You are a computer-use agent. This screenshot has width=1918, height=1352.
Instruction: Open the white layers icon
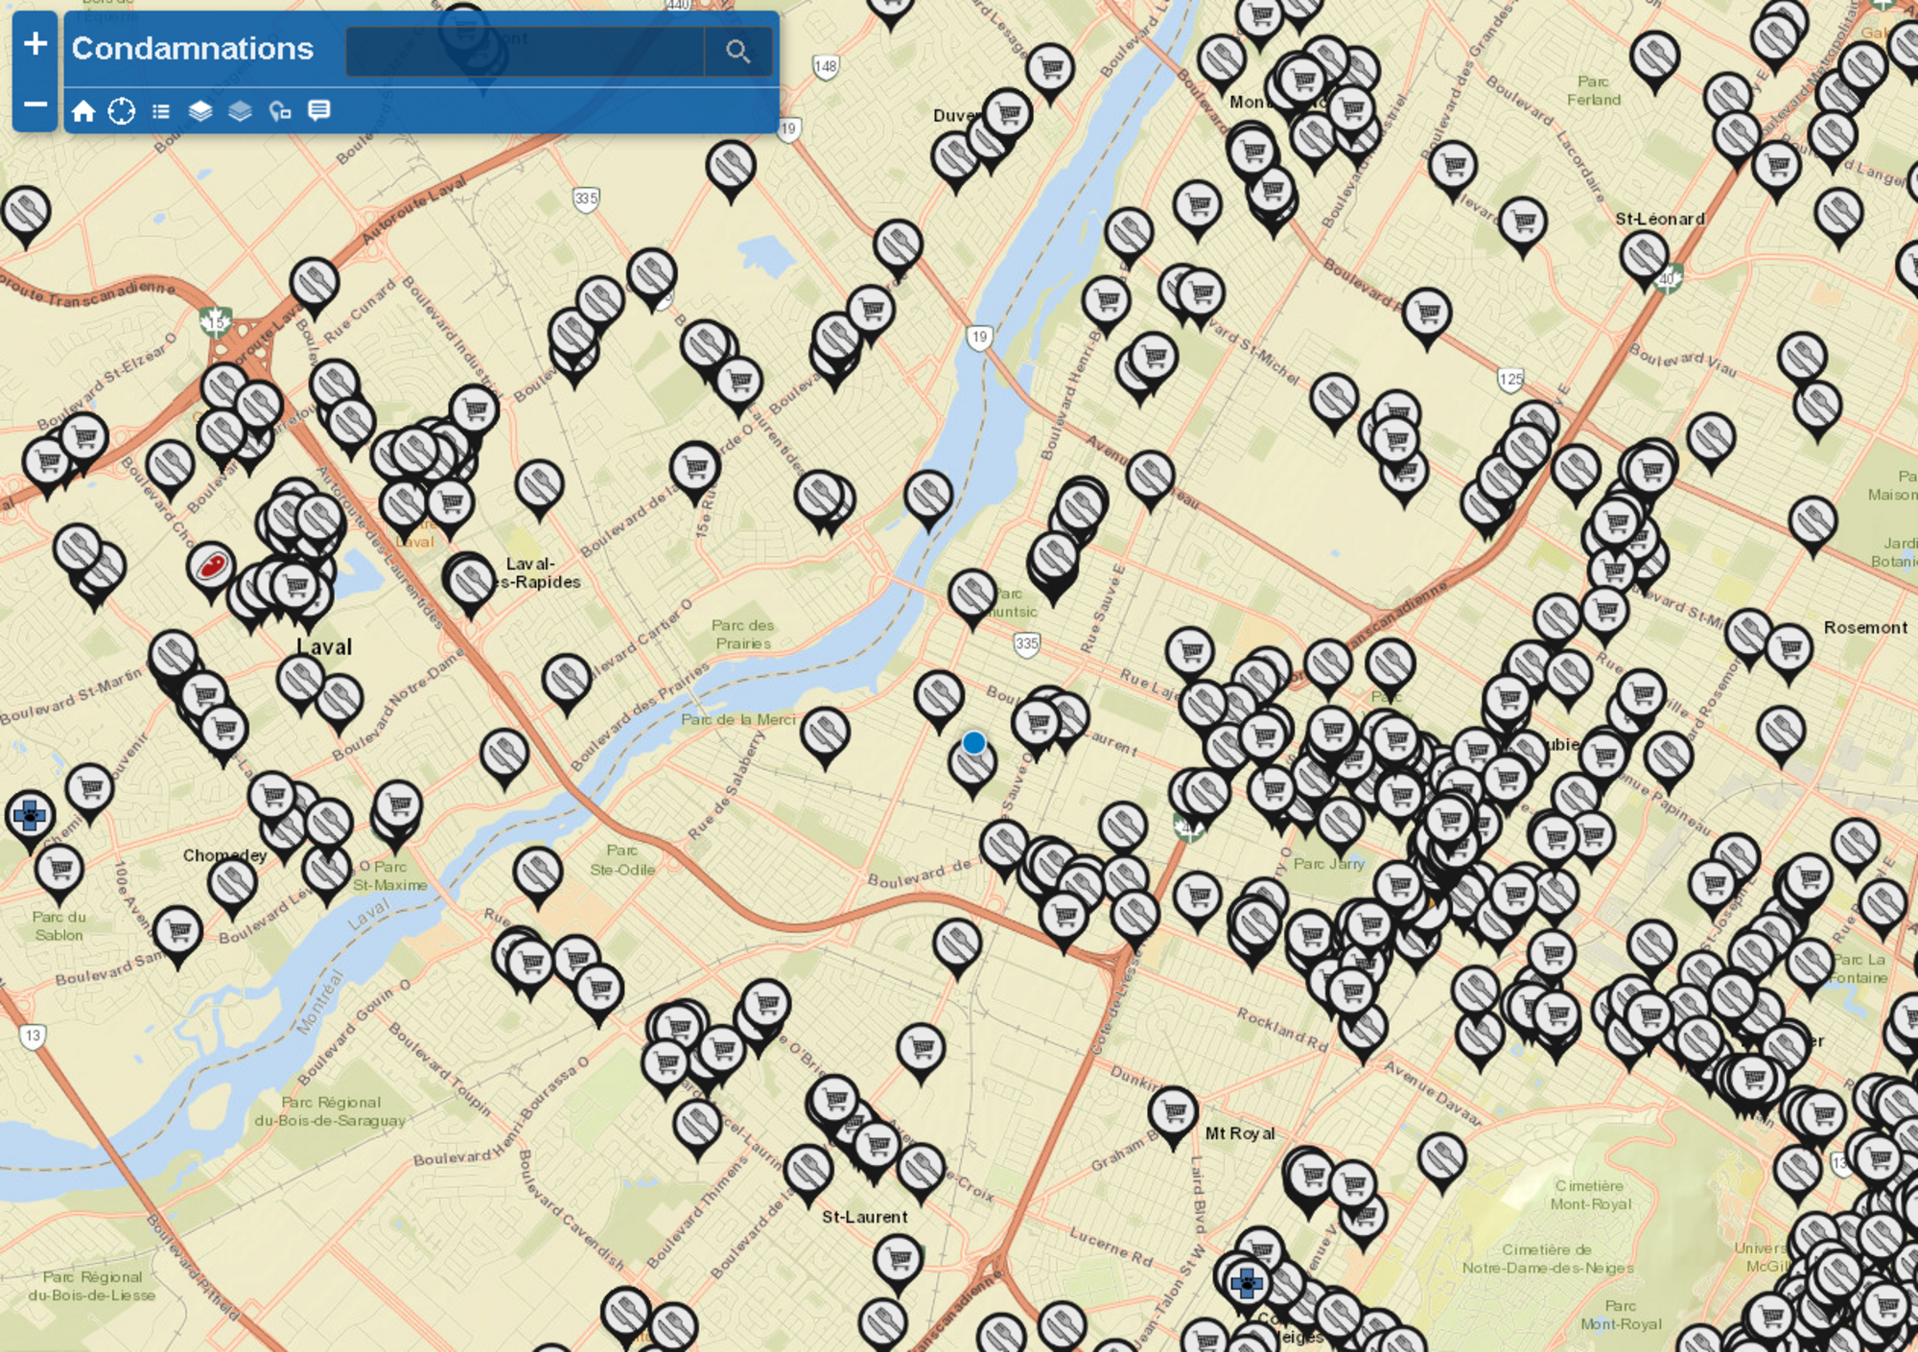200,111
